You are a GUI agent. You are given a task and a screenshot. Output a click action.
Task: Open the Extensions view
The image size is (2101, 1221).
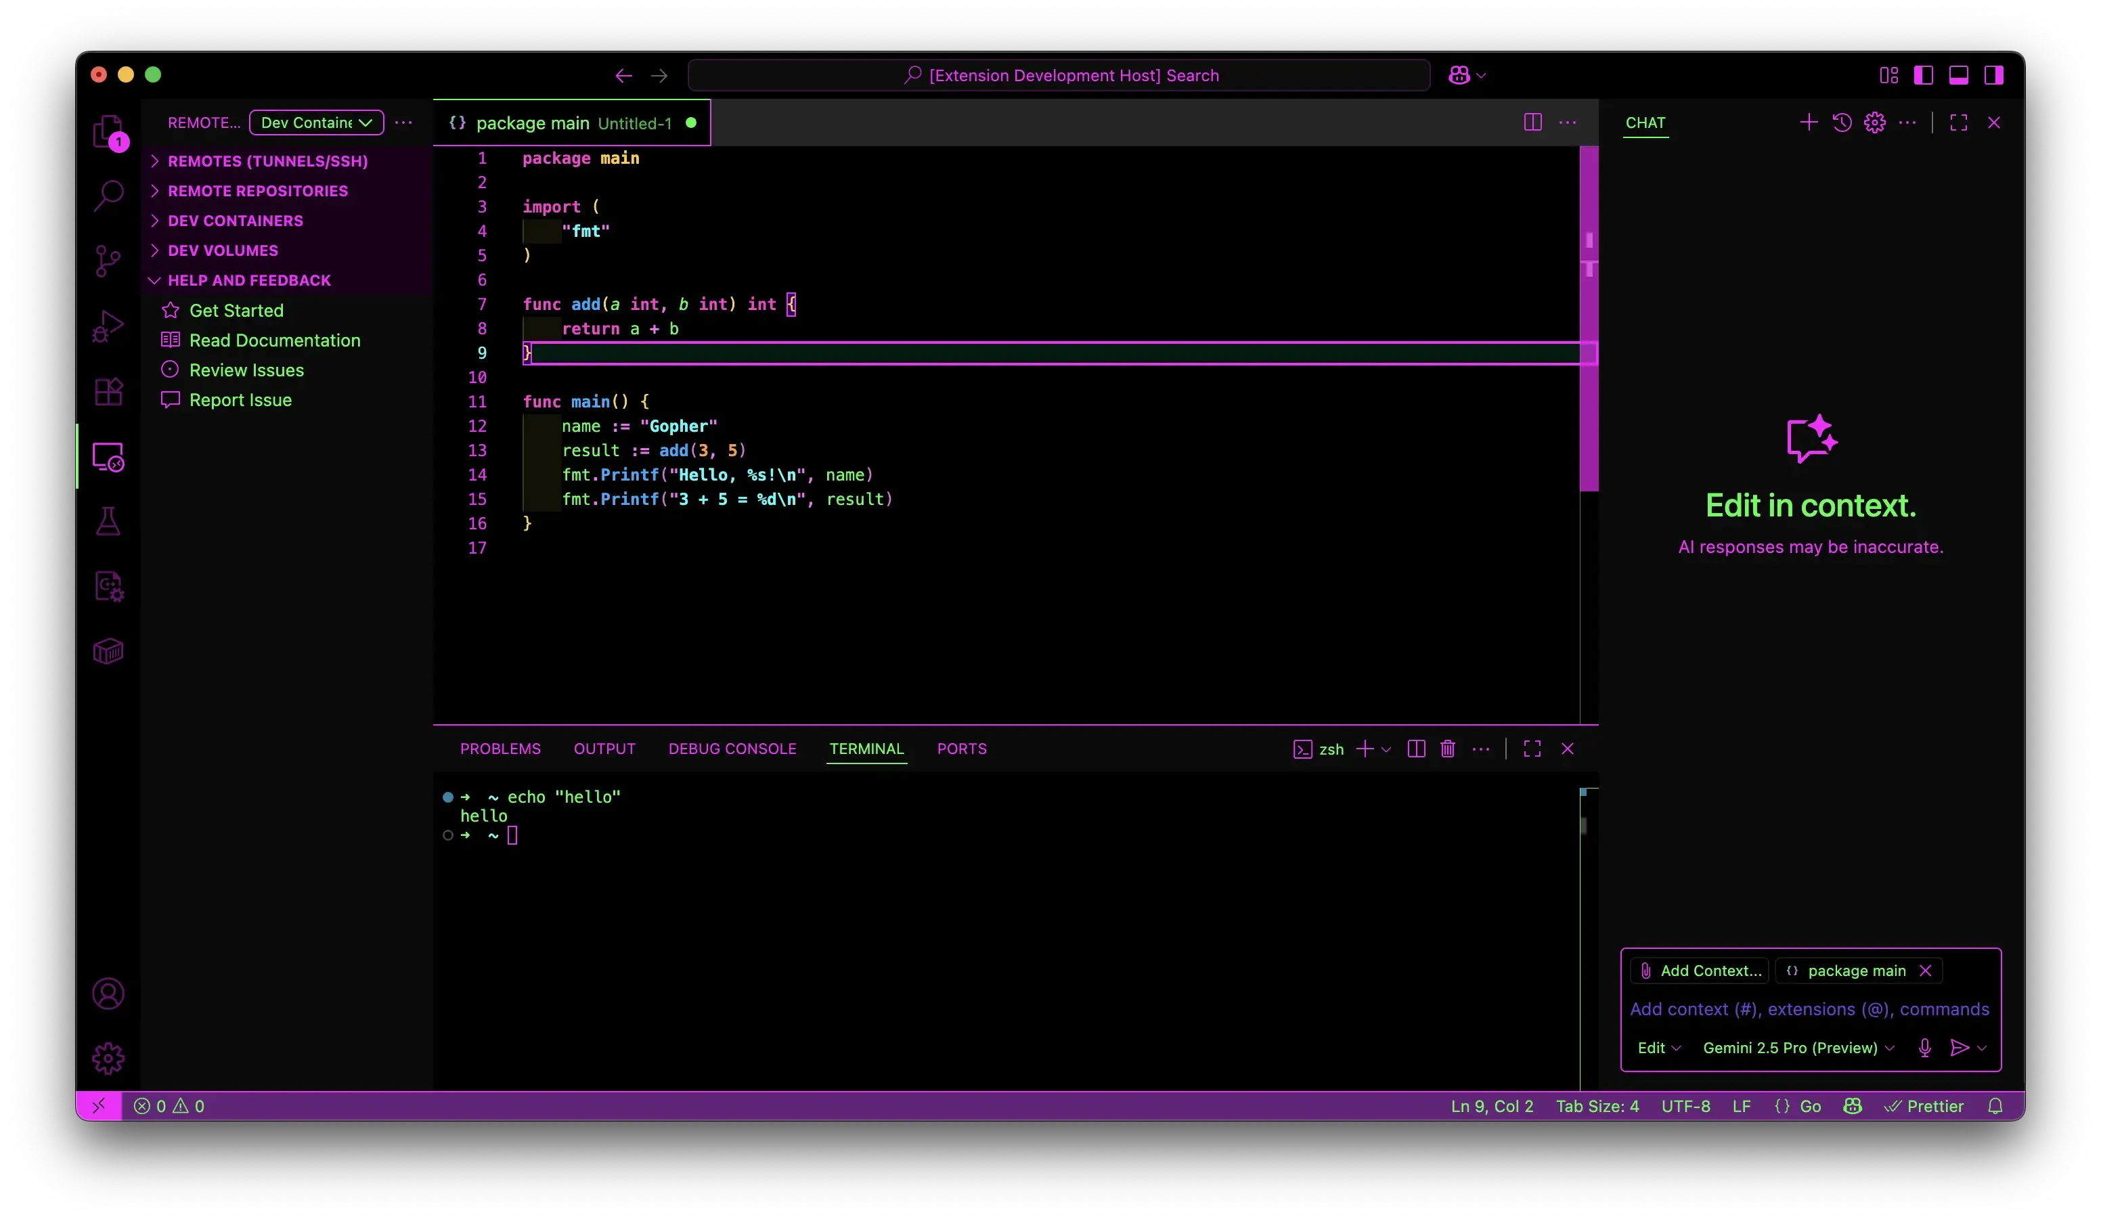[x=108, y=391]
